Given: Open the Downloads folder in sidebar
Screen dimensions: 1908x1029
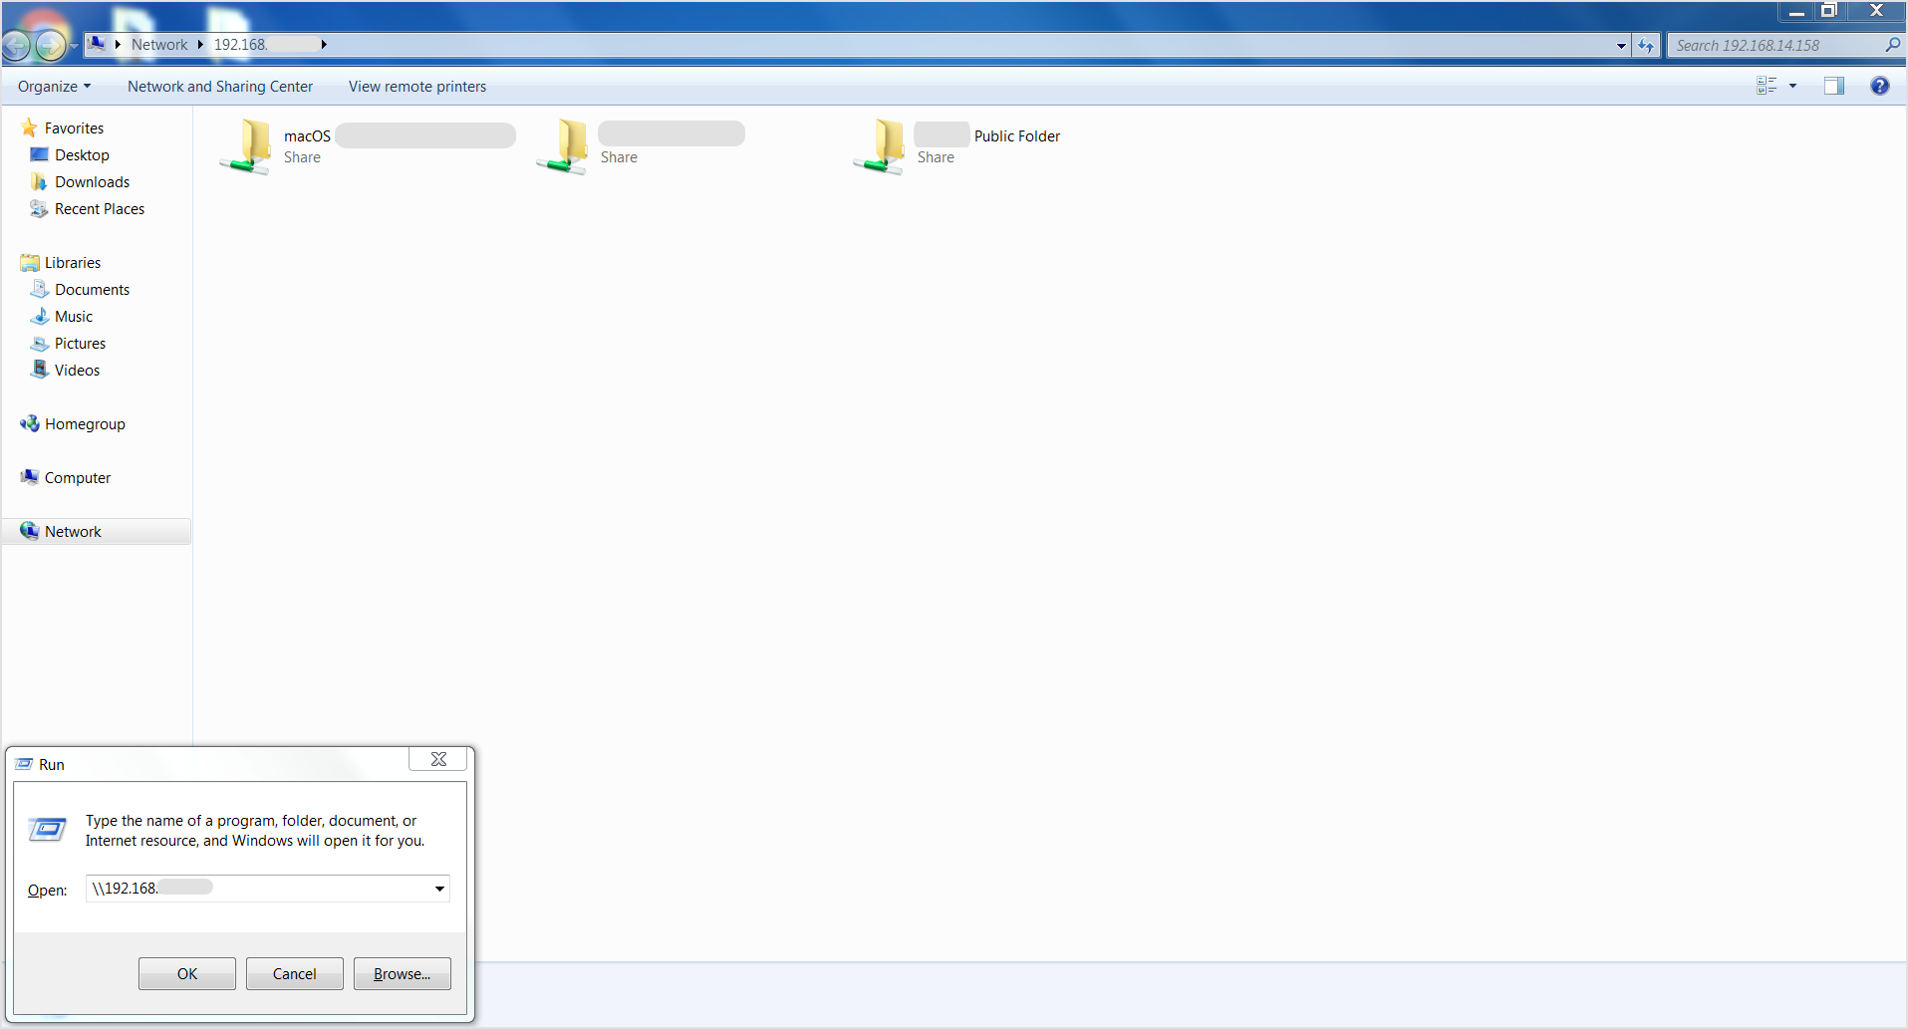Looking at the screenshot, I should click(x=93, y=181).
